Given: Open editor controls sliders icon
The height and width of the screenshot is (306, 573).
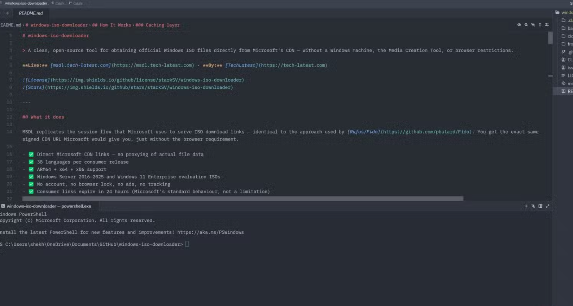Looking at the screenshot, I should (547, 25).
